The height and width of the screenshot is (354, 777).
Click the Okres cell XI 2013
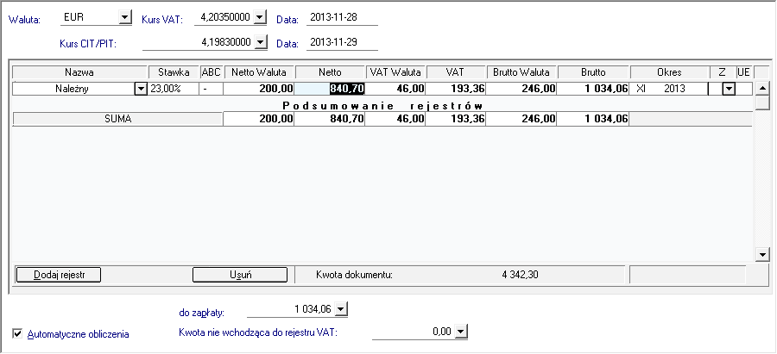pyautogui.click(x=668, y=88)
